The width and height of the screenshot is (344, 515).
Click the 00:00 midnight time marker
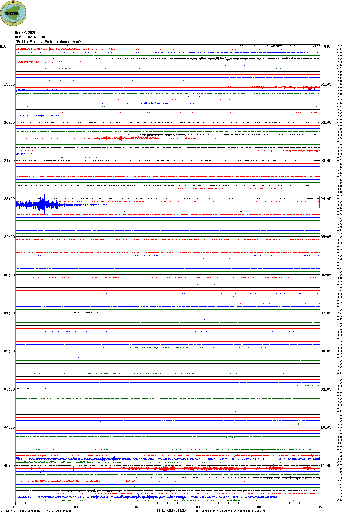click(9, 275)
